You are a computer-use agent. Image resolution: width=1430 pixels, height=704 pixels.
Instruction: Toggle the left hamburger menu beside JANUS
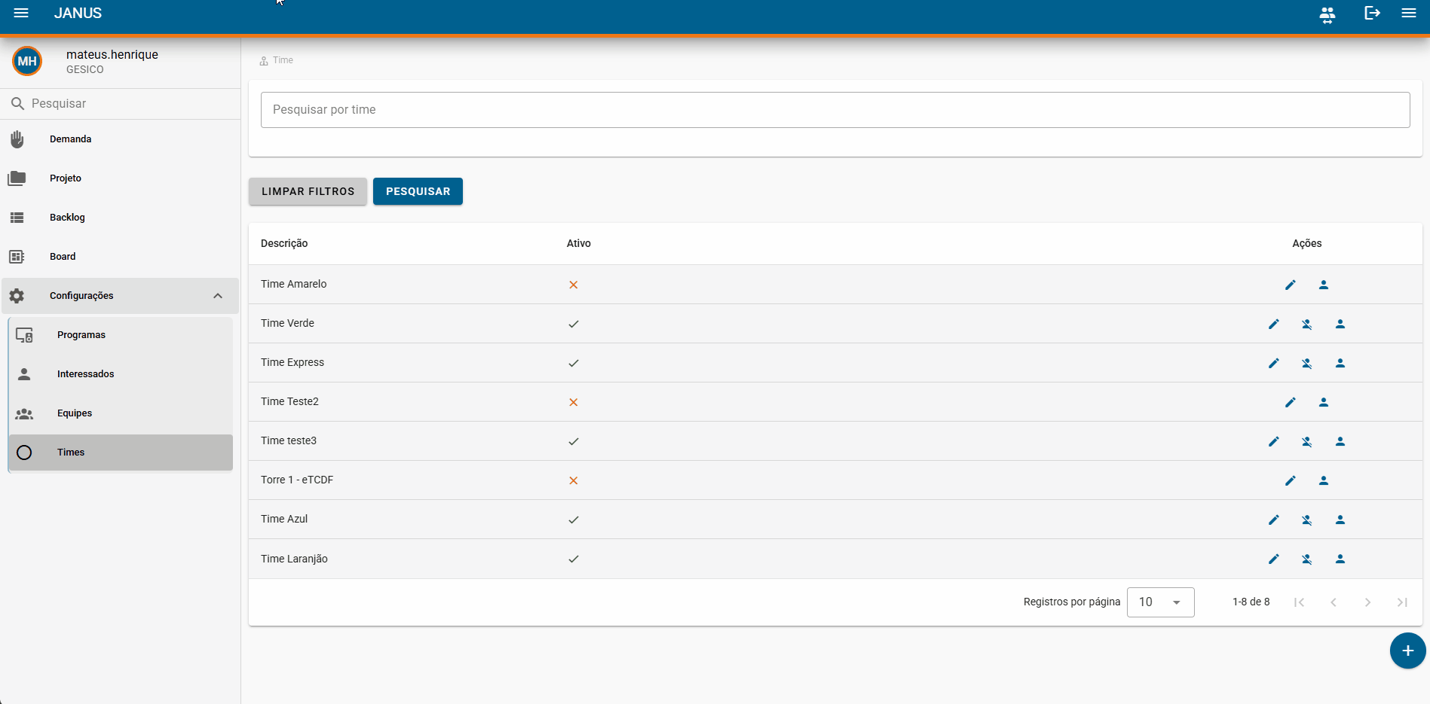(21, 13)
